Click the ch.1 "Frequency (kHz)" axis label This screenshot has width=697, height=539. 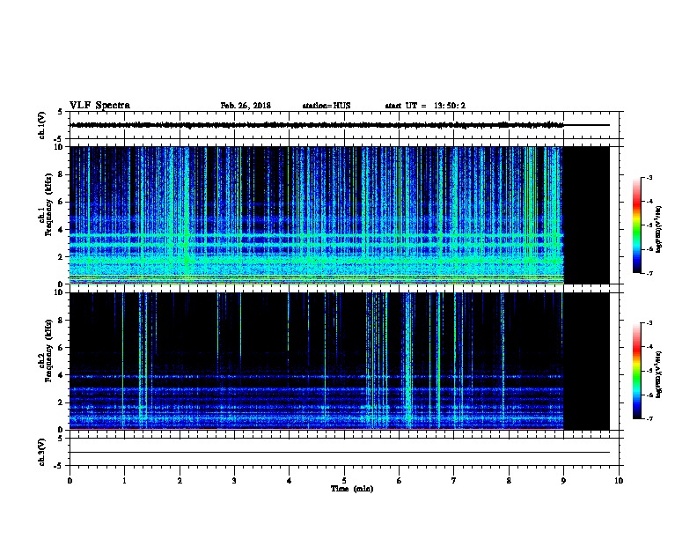coord(48,205)
